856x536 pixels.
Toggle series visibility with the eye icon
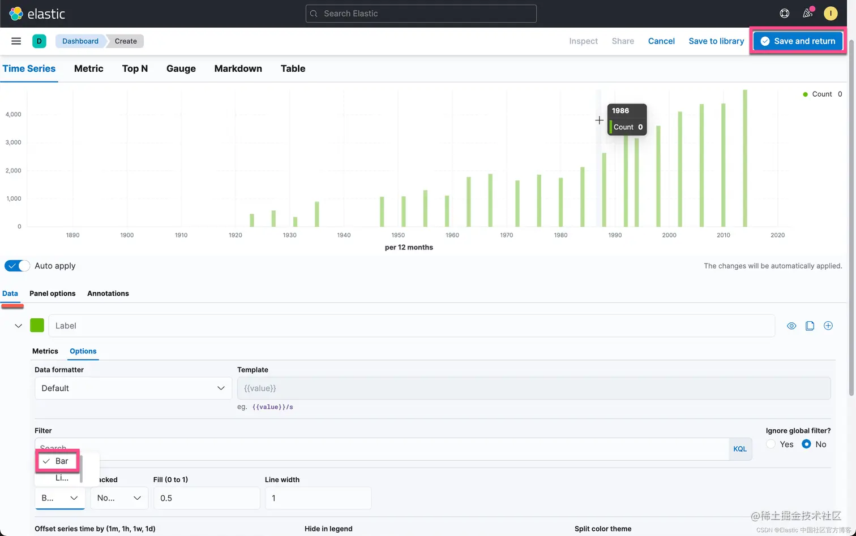(x=791, y=326)
